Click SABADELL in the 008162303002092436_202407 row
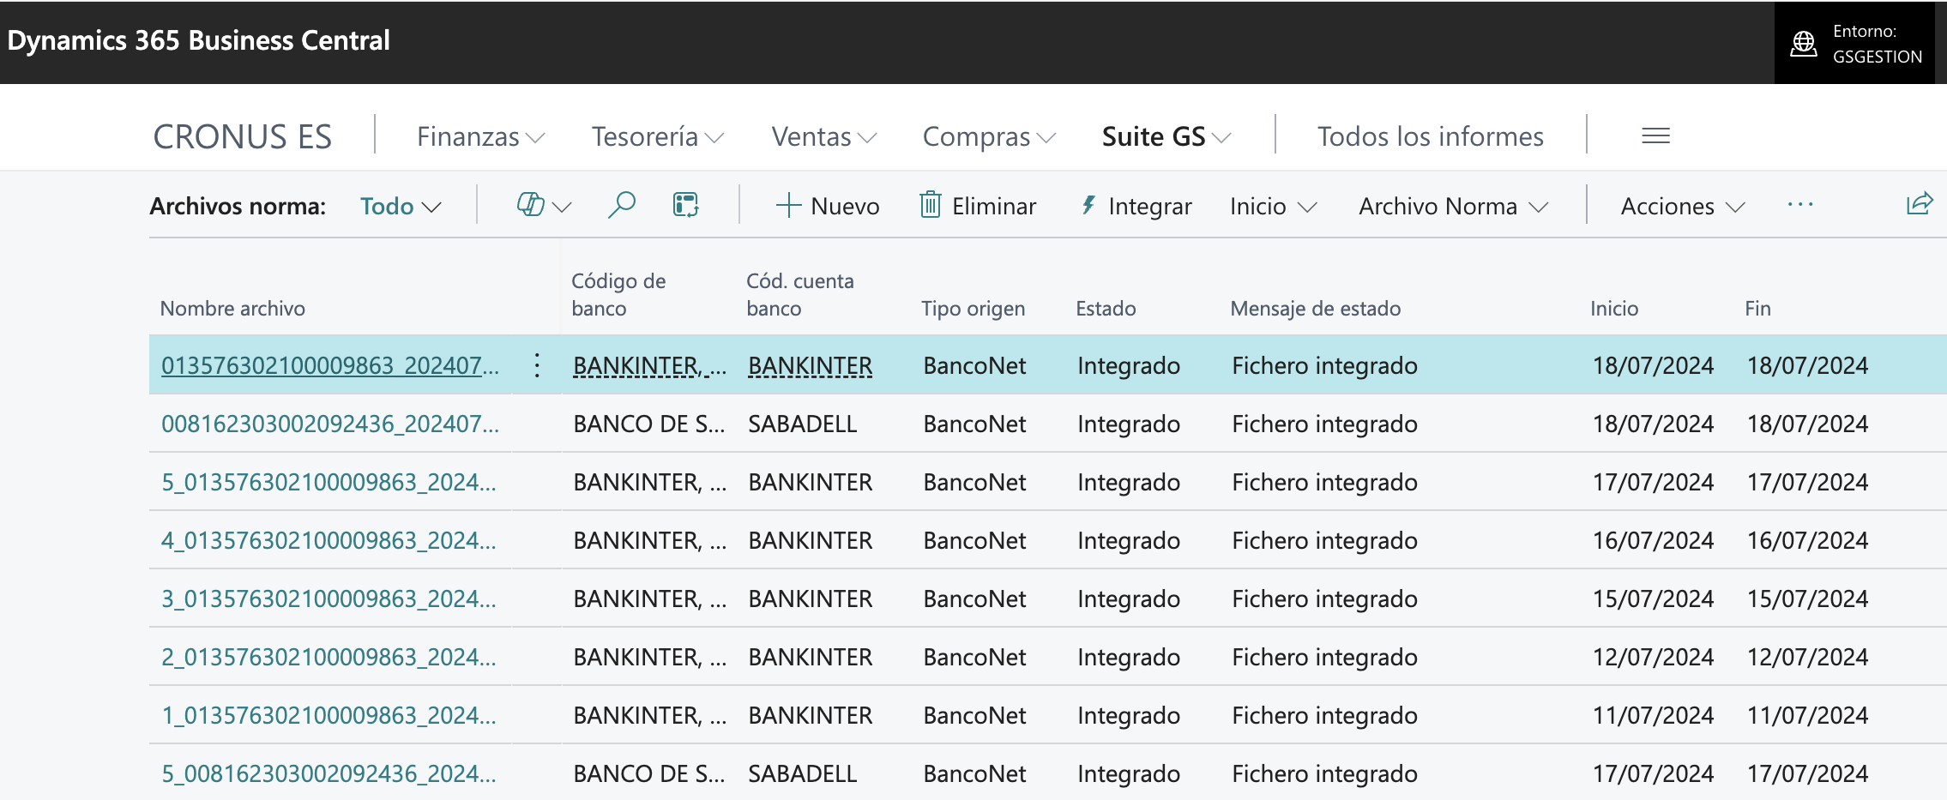Screen dimensions: 1947x800 [802, 424]
